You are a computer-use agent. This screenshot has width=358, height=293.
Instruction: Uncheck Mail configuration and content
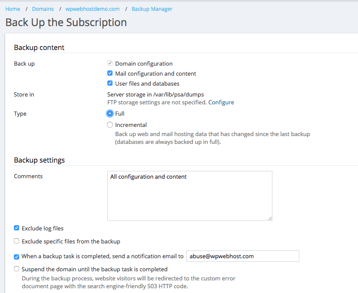pos(110,73)
